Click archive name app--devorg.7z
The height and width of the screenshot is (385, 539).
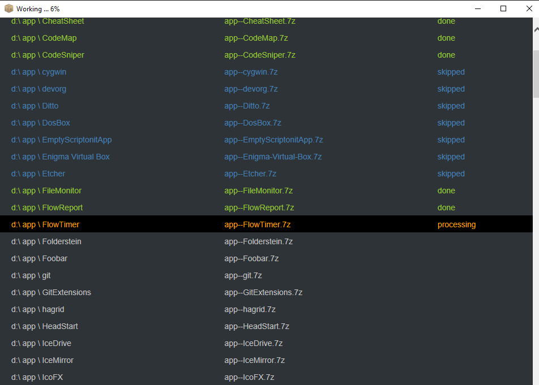251,89
